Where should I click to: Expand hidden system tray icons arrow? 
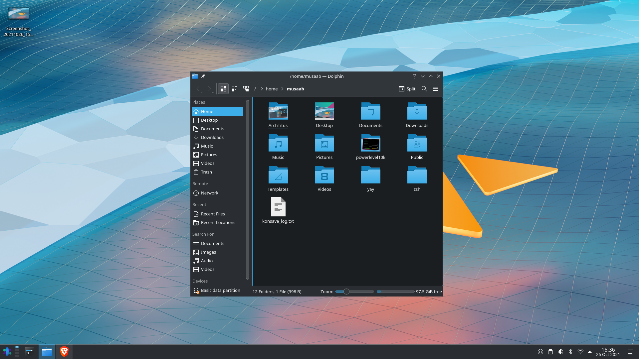[590, 352]
